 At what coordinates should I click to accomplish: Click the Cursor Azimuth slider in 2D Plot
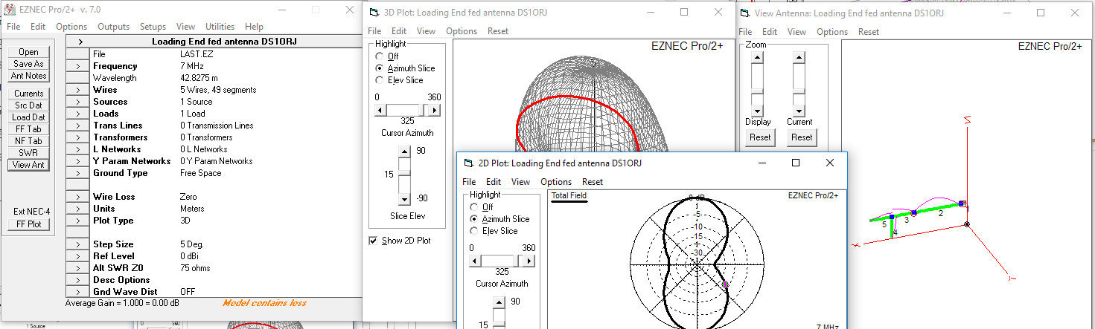502,261
